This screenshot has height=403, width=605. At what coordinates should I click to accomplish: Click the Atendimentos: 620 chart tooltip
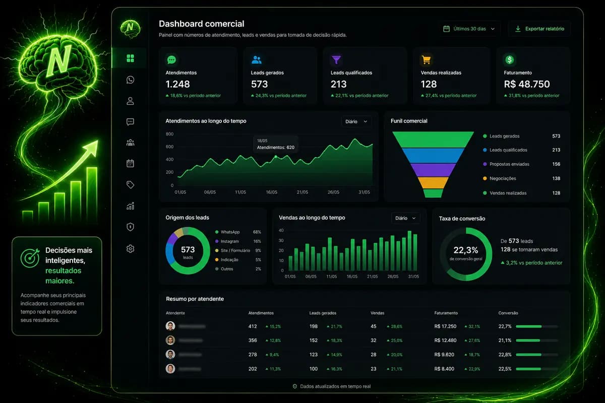click(x=275, y=145)
